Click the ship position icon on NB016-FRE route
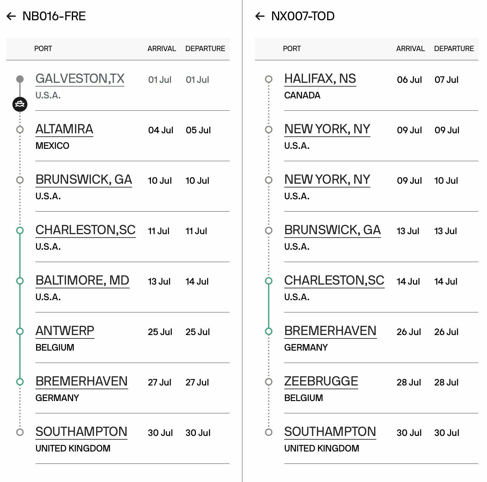 (20, 104)
